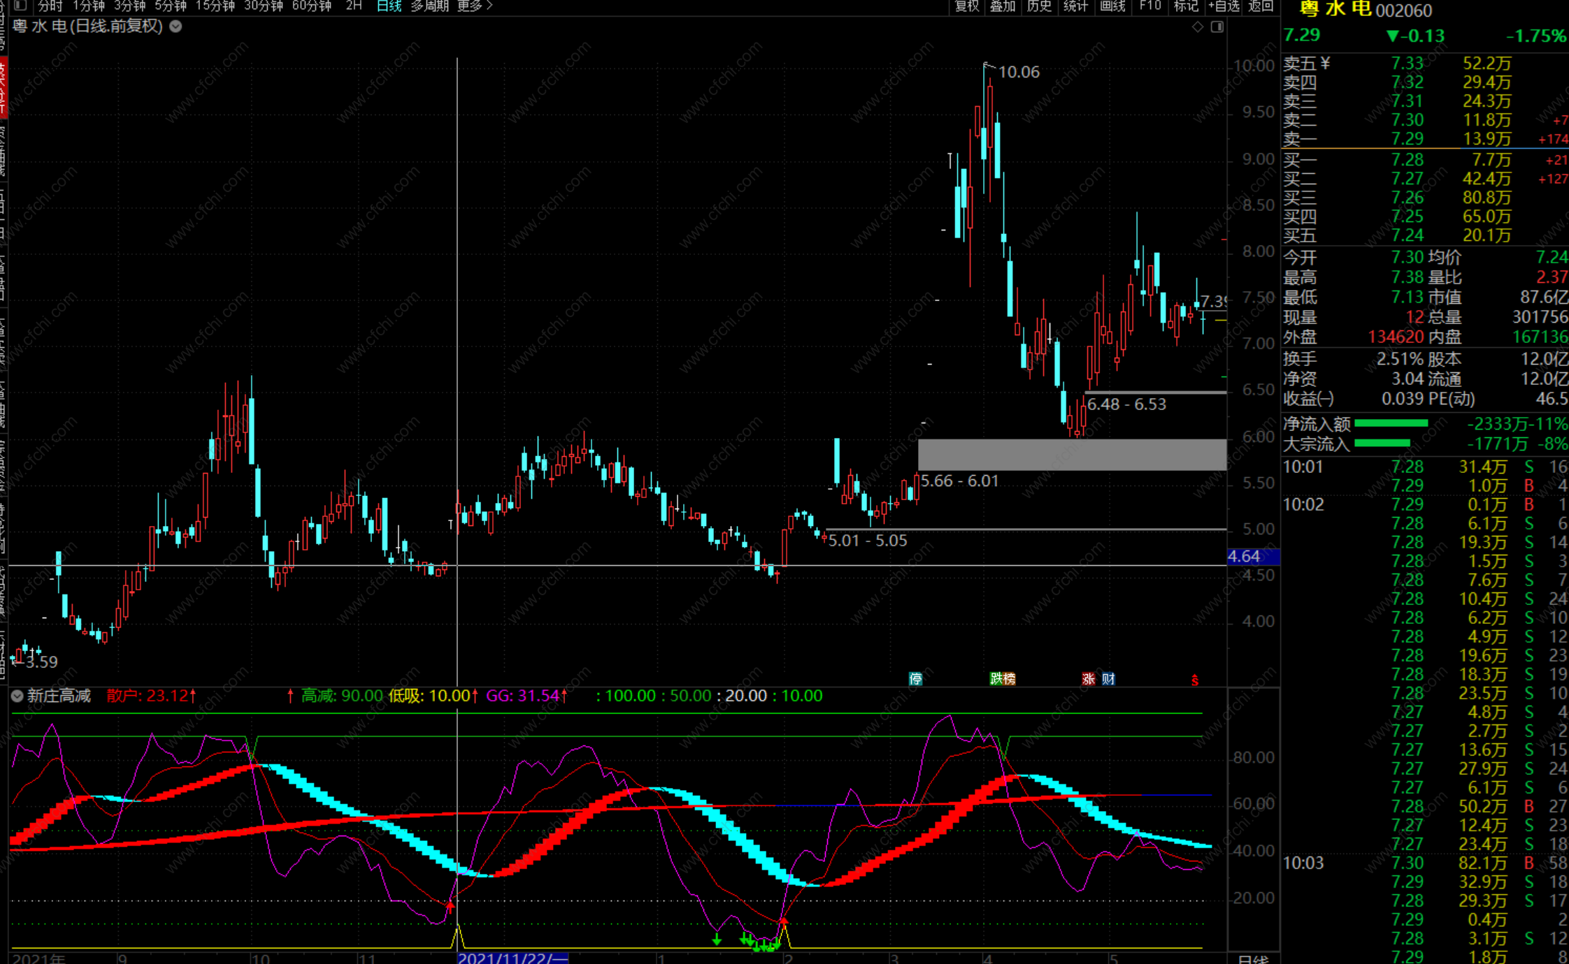
Task: Click the diamond icon above the chart
Action: [x=1198, y=27]
